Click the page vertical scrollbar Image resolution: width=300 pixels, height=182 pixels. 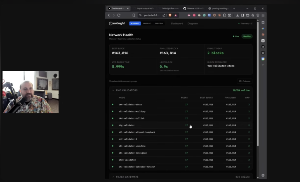[258, 88]
